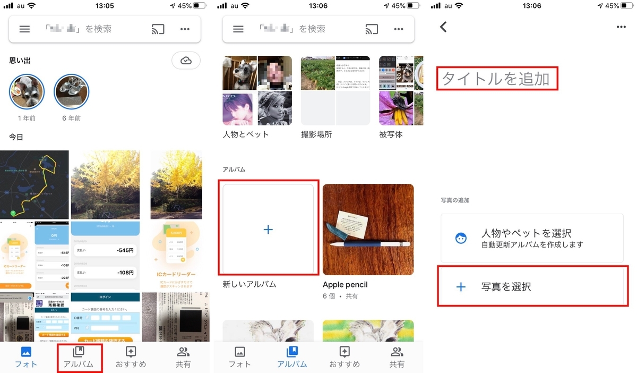Screen dimensions: 637x373
Task: Select フォト tab in second phone screen
Action: (239, 357)
